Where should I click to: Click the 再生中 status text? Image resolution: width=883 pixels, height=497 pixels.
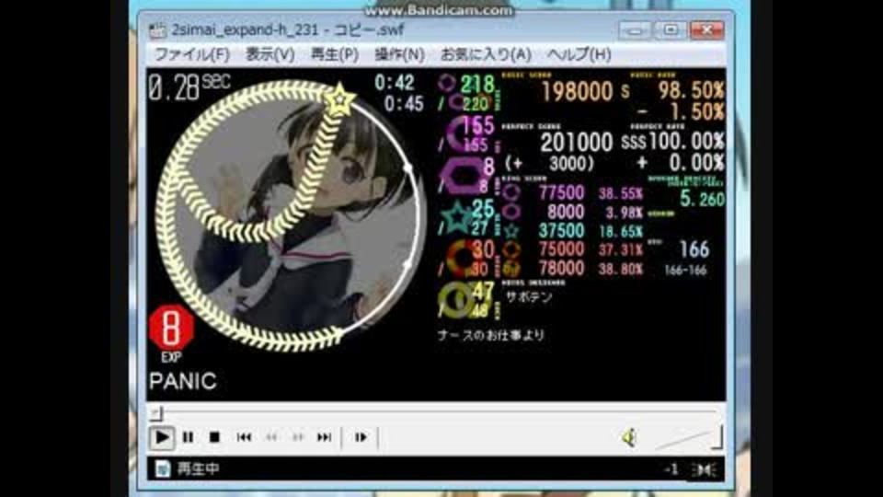click(199, 468)
